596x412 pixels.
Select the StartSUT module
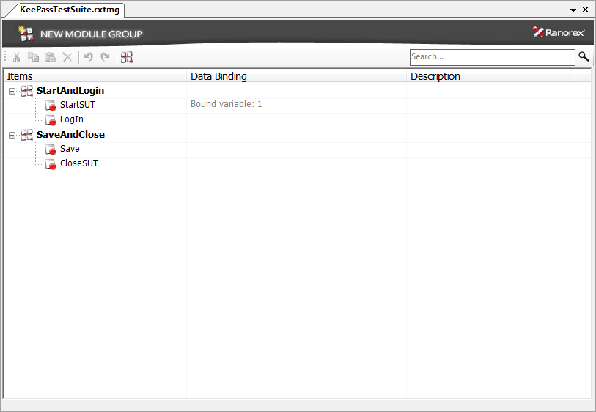(78, 105)
